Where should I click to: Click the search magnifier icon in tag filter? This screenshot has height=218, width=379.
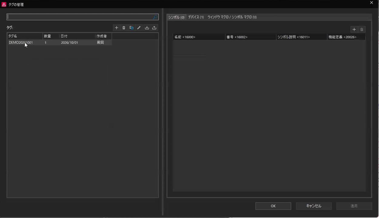tap(155, 17)
